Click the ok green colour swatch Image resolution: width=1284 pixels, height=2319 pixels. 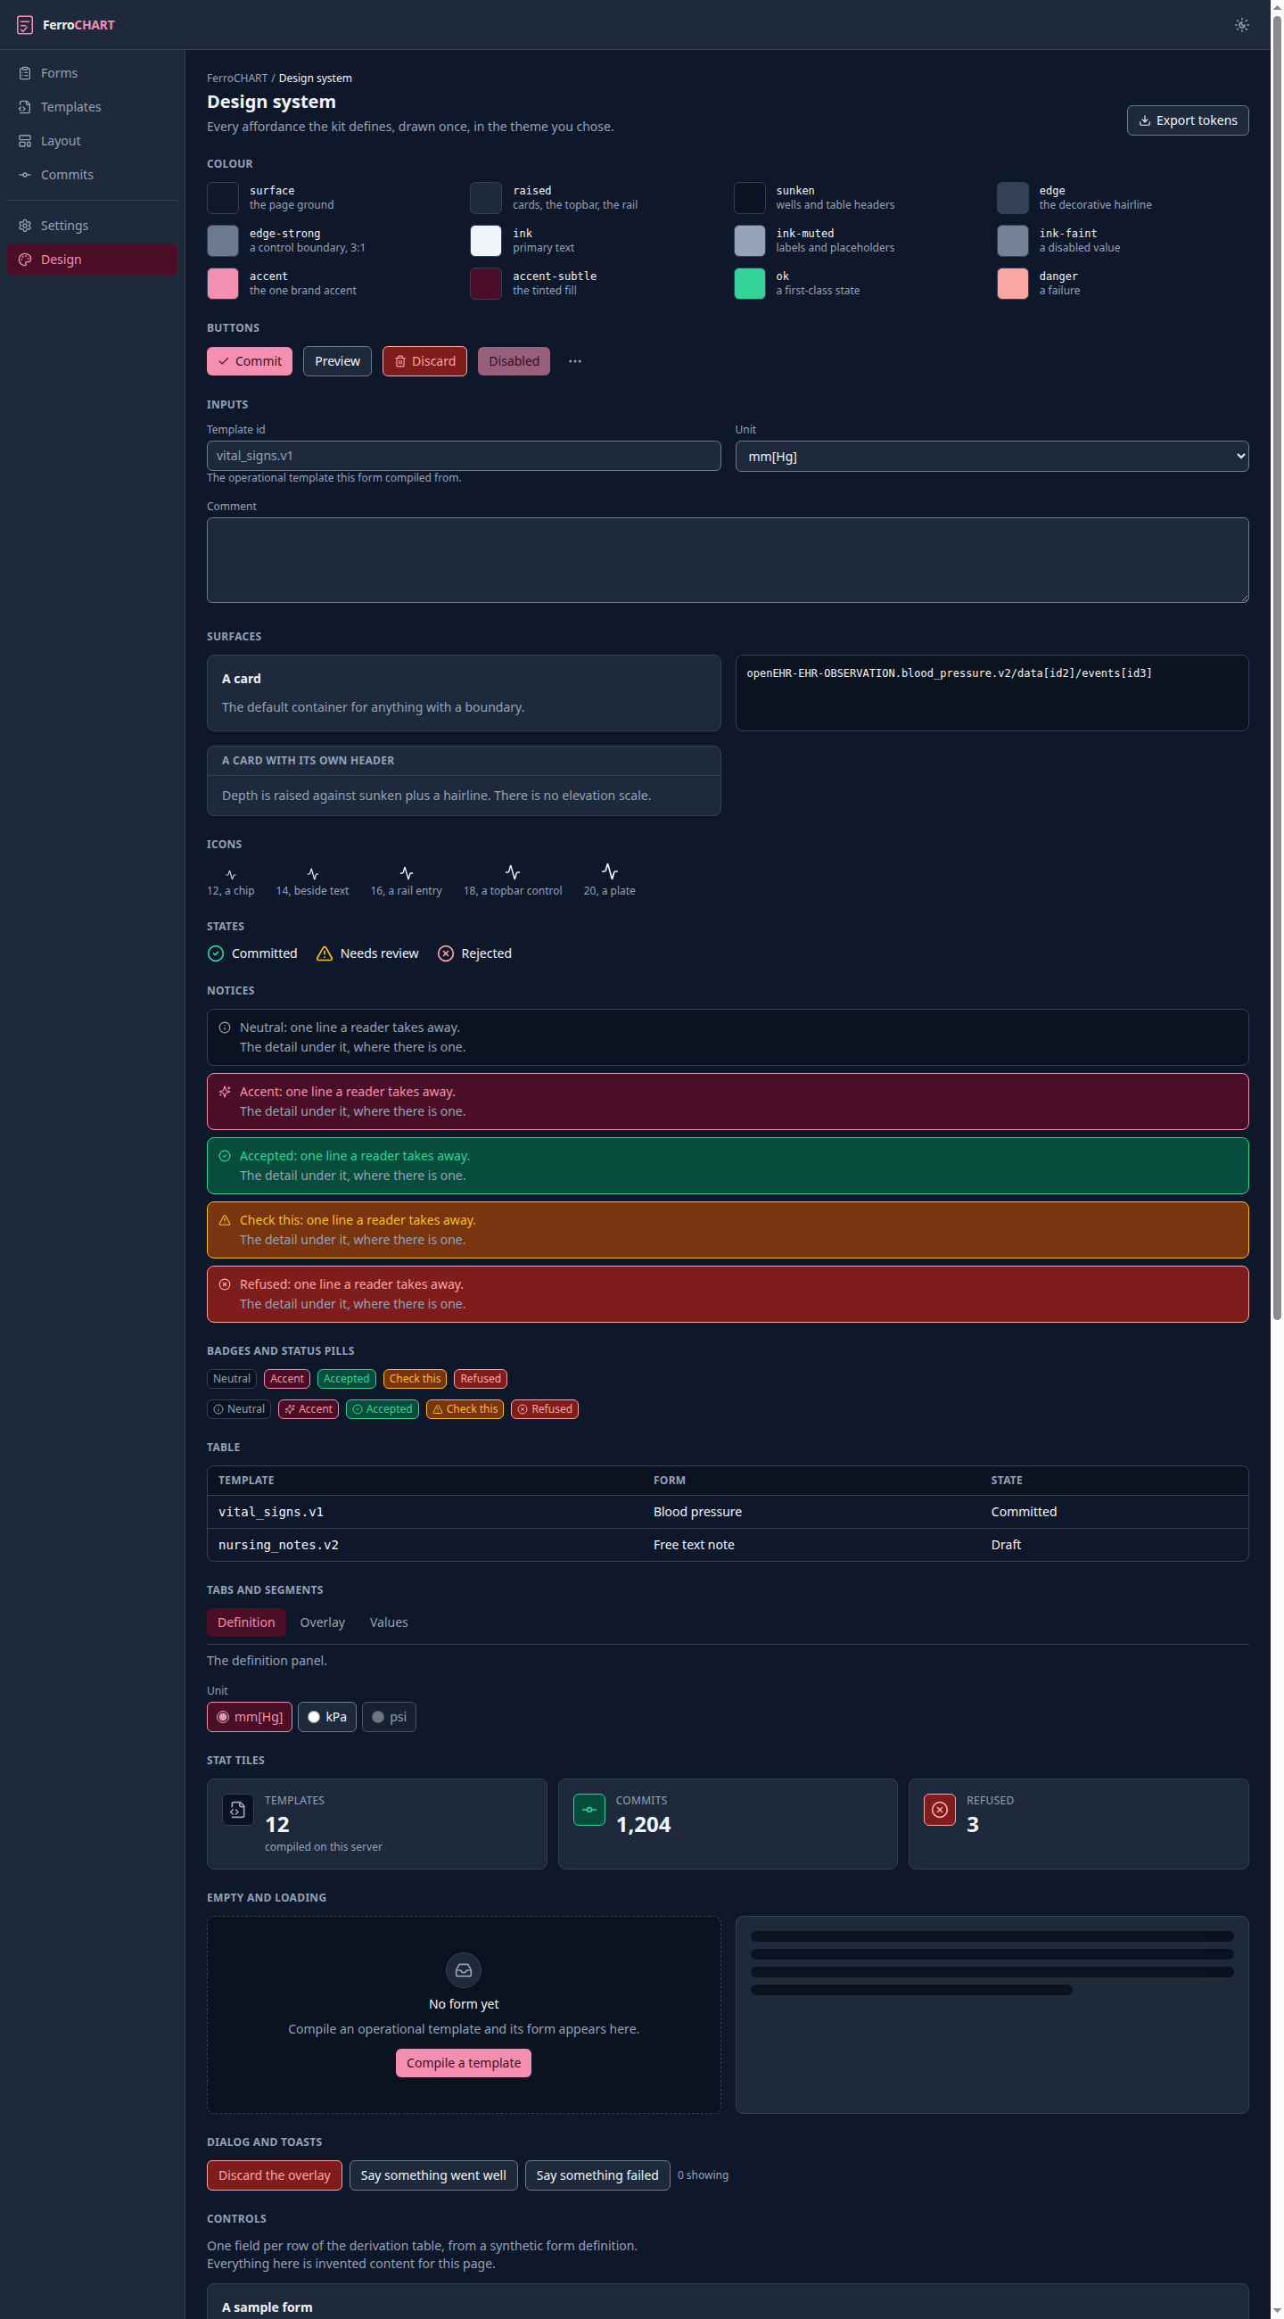[x=750, y=284]
